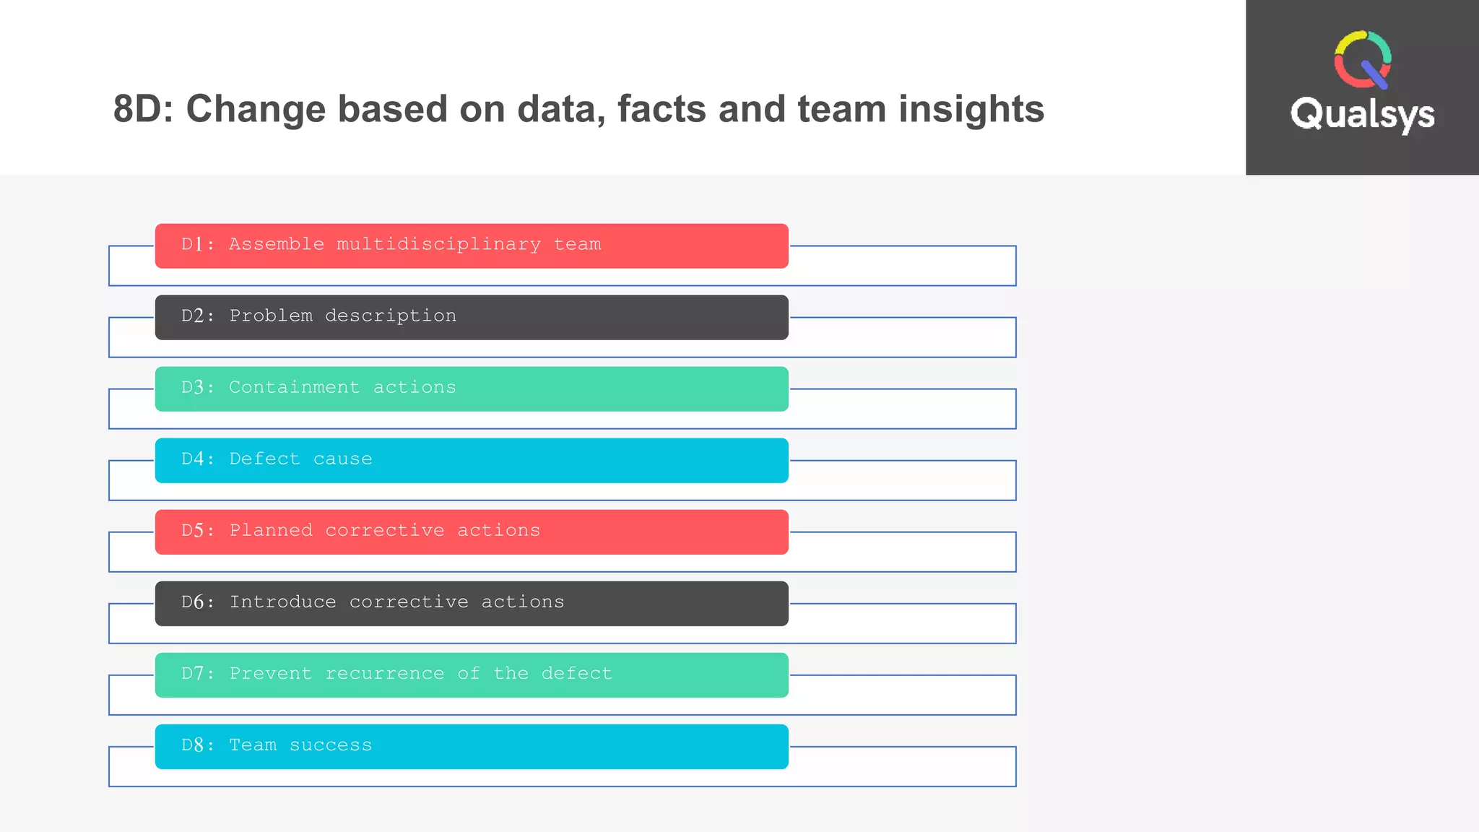Select the dark D6 Introduce corrective actions bar
This screenshot has width=1479, height=832.
472,603
